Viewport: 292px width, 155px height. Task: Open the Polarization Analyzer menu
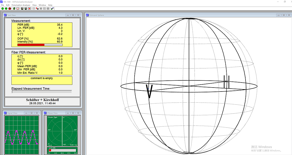pos(21,5)
